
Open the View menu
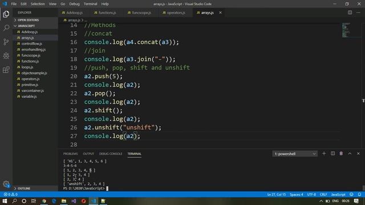[52, 4]
